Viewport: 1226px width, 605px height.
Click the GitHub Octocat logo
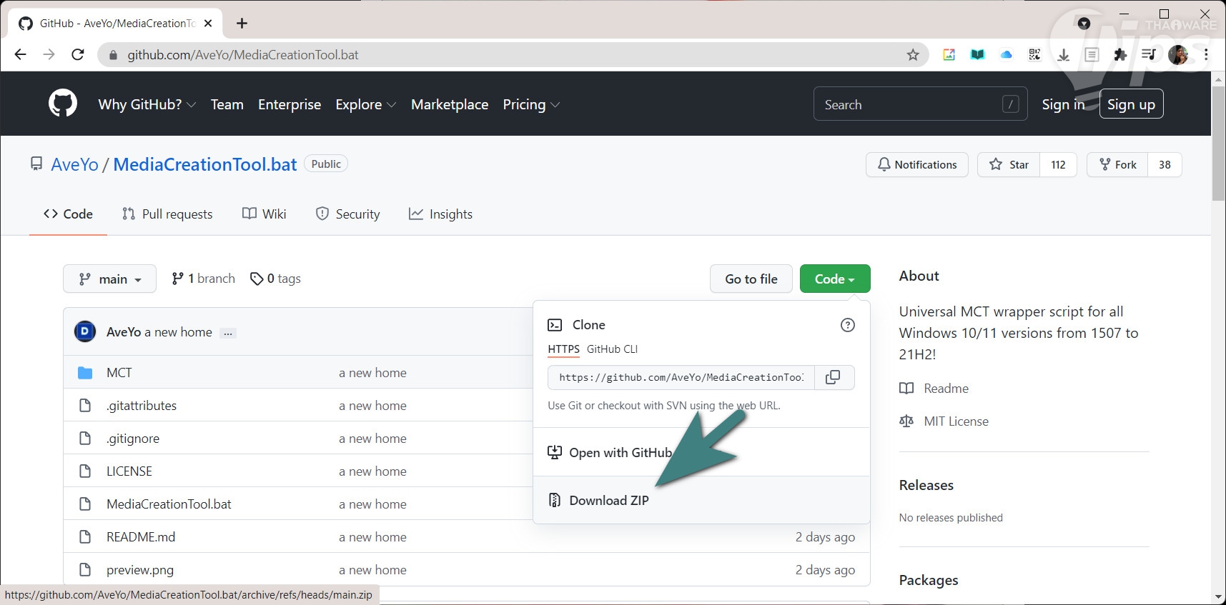click(x=63, y=104)
